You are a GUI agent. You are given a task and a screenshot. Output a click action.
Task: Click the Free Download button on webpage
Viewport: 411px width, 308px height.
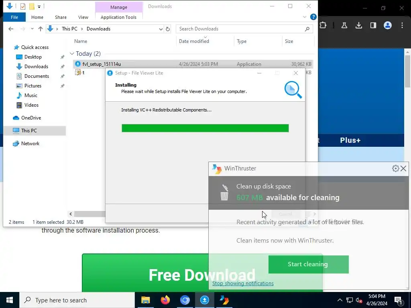click(202, 273)
